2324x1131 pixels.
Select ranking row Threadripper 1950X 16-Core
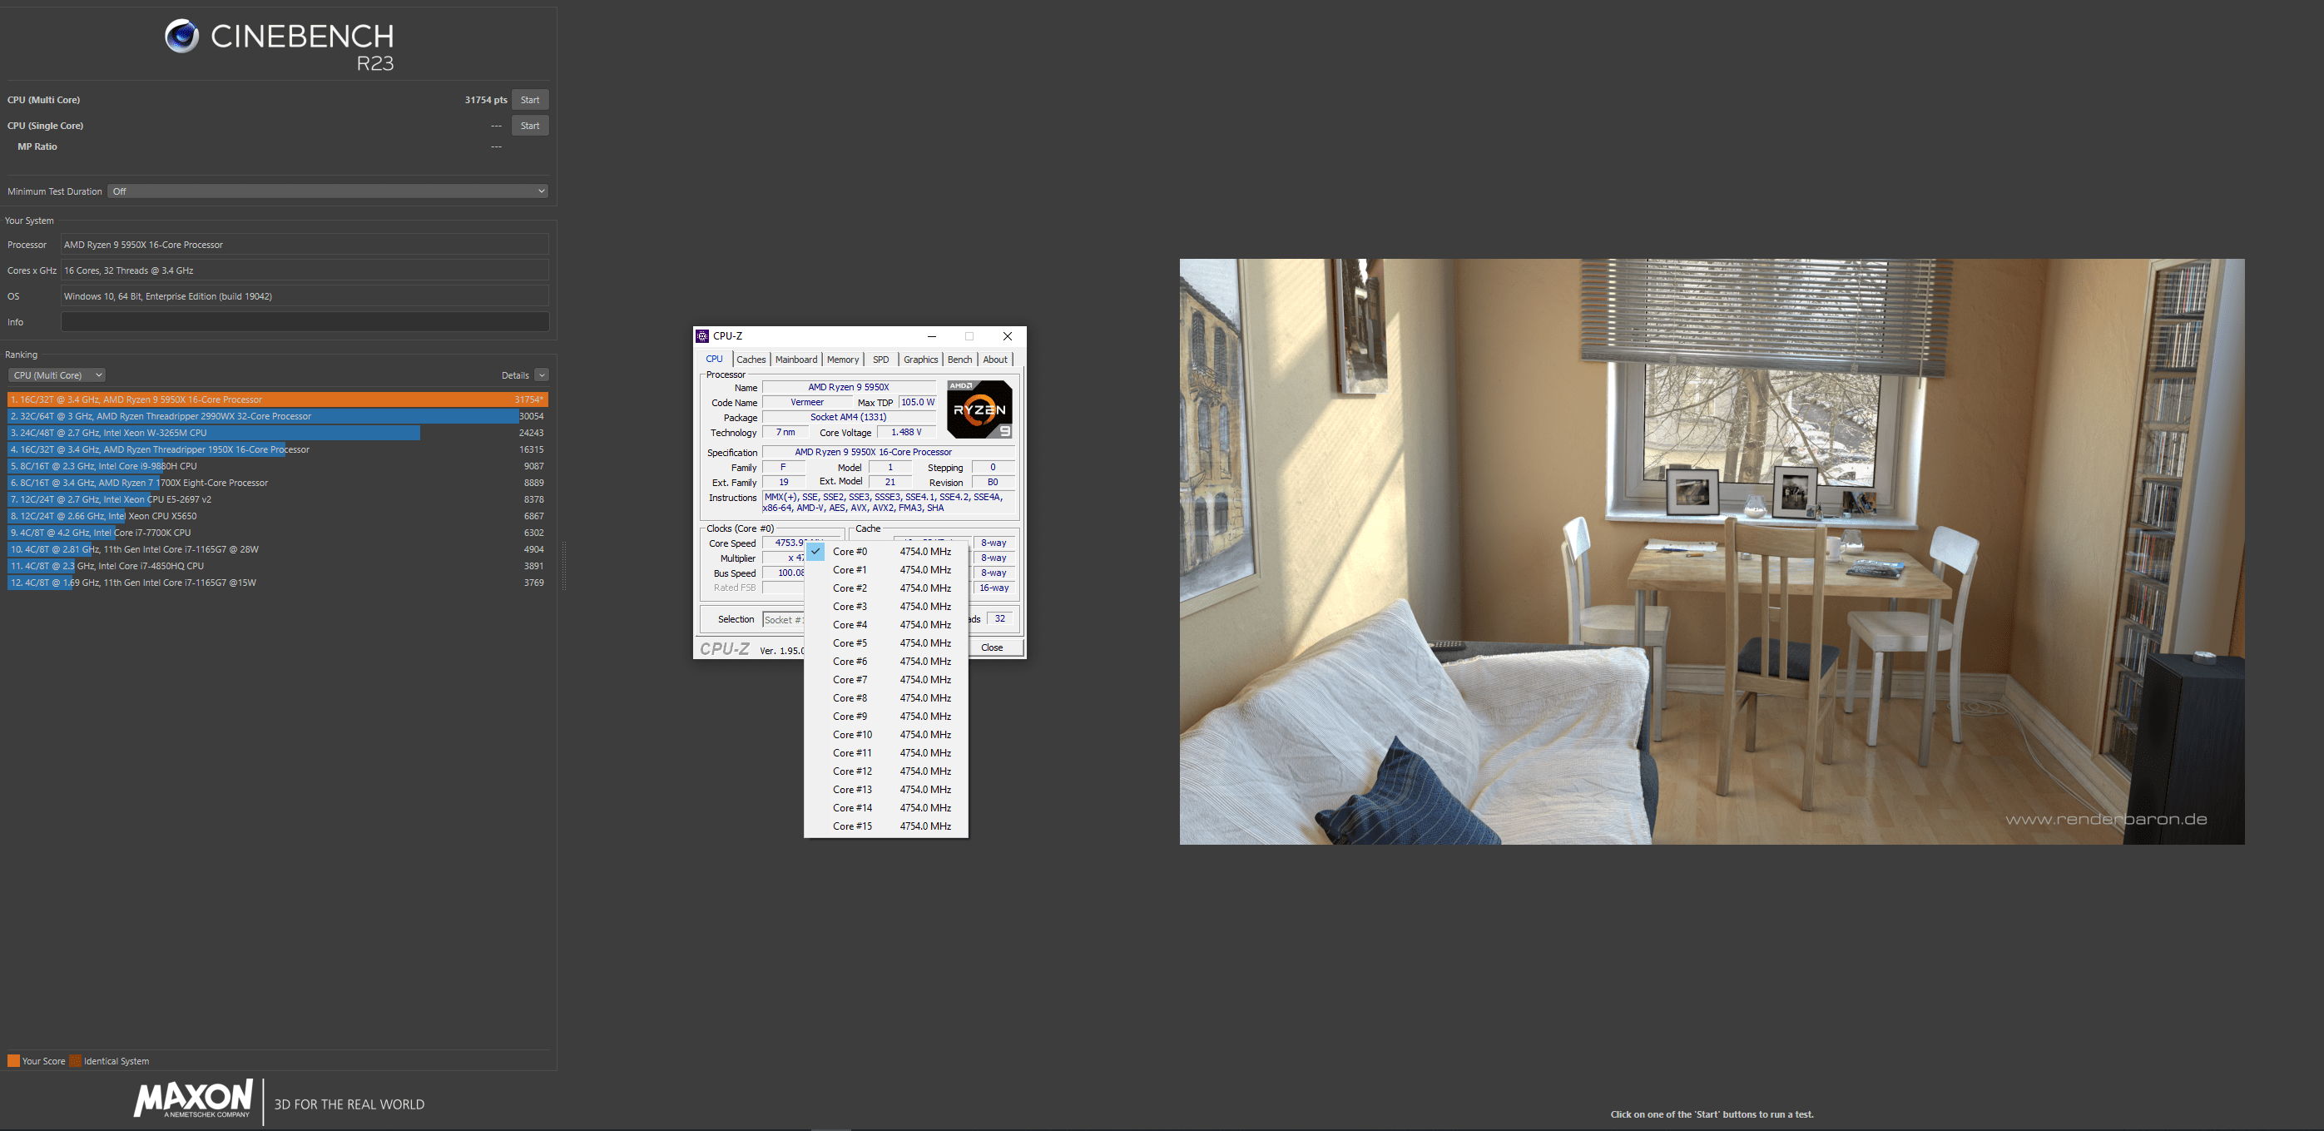tap(278, 449)
